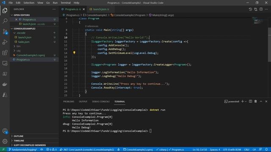Click ConsoleExample2.csproj project in status bar
The width and height of the screenshot is (271, 152).
point(138,149)
